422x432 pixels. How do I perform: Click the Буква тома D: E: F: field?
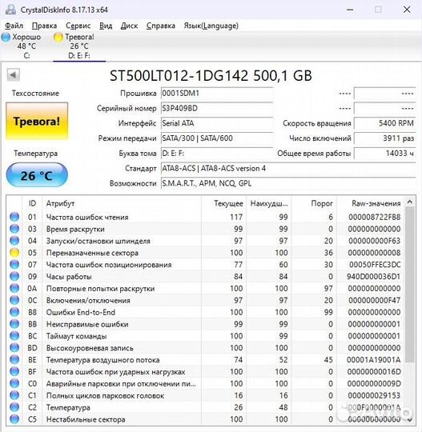pos(217,153)
